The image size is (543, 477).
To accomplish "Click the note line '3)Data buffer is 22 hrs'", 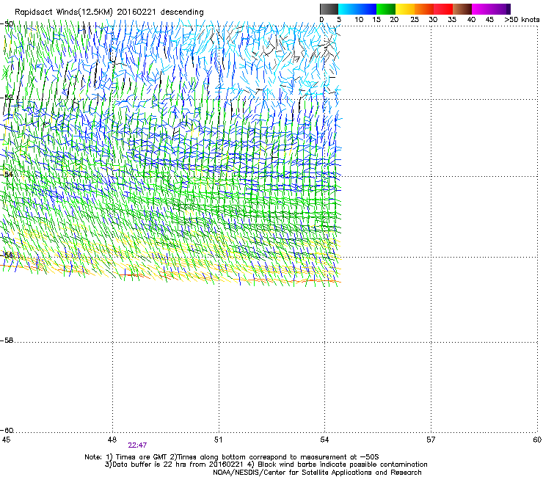I will click(266, 465).
